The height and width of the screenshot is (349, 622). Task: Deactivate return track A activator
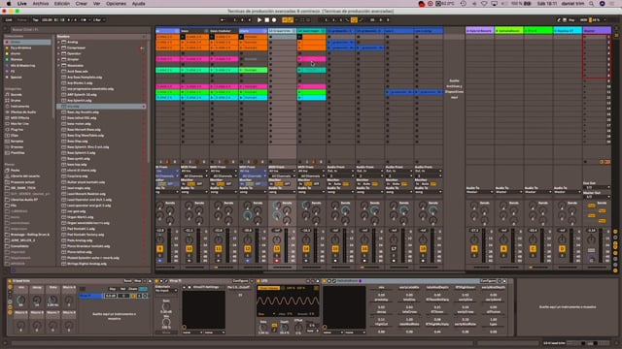click(x=474, y=249)
